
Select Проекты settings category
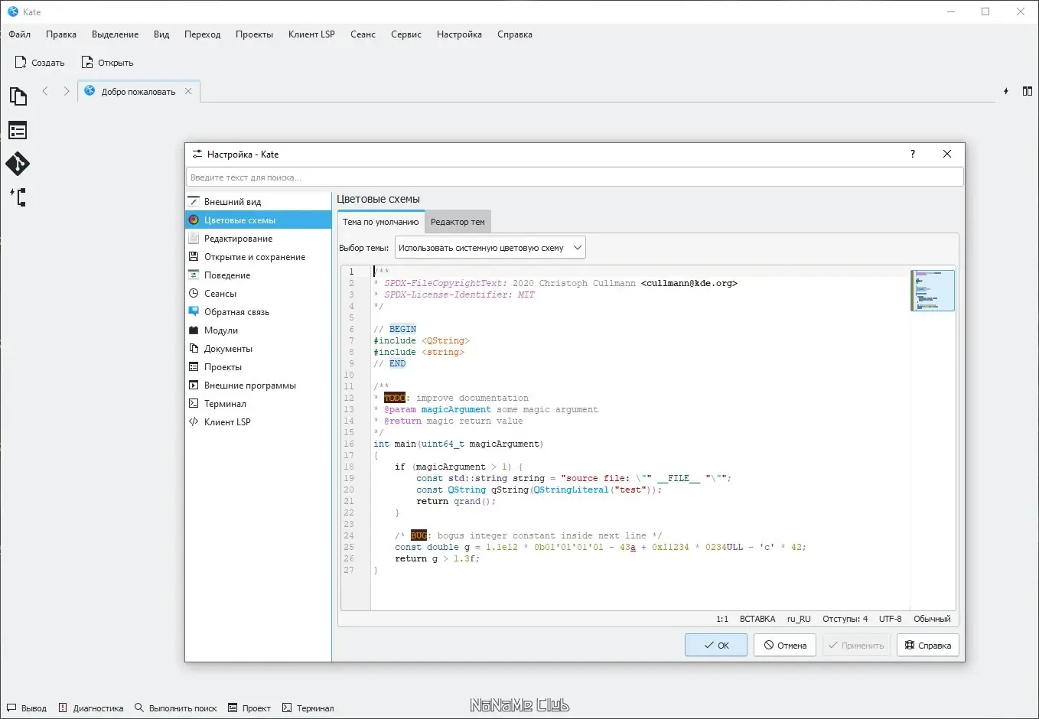point(258,367)
